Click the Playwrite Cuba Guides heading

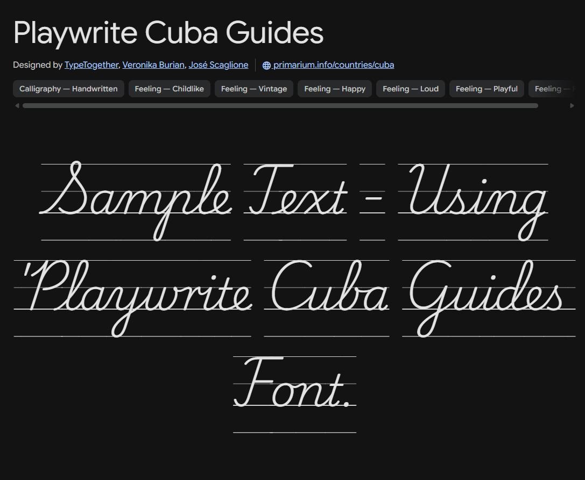click(168, 33)
